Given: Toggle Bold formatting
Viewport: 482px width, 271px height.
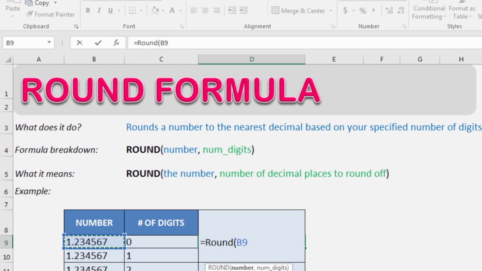Looking at the screenshot, I should (88, 11).
